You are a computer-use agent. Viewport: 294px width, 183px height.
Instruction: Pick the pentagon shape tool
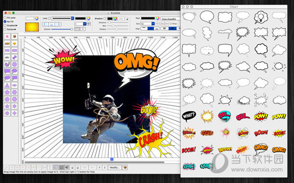coord(7,92)
